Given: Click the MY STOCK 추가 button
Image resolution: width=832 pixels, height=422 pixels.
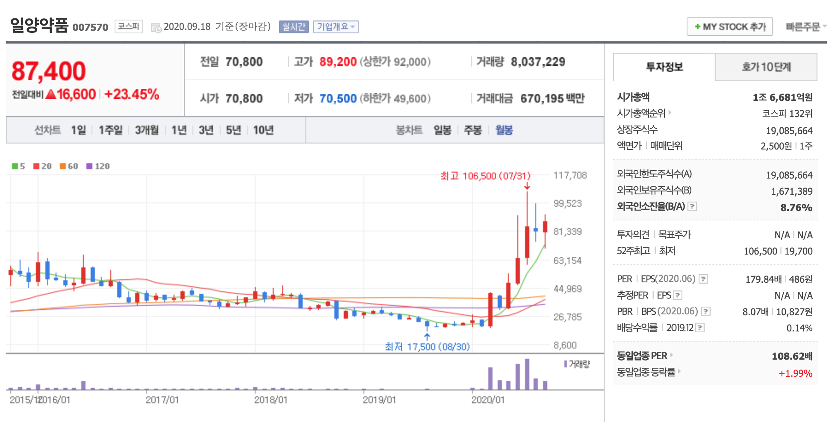Looking at the screenshot, I should (729, 26).
